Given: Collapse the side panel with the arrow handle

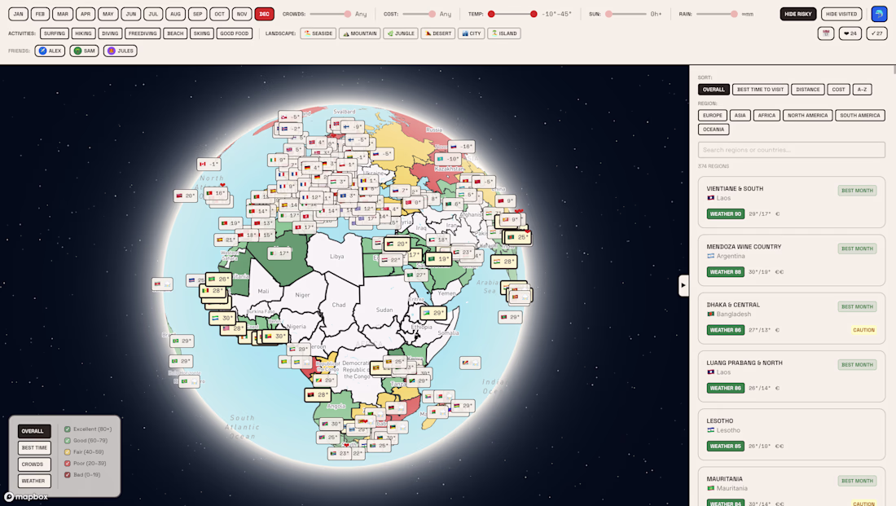Looking at the screenshot, I should (683, 285).
